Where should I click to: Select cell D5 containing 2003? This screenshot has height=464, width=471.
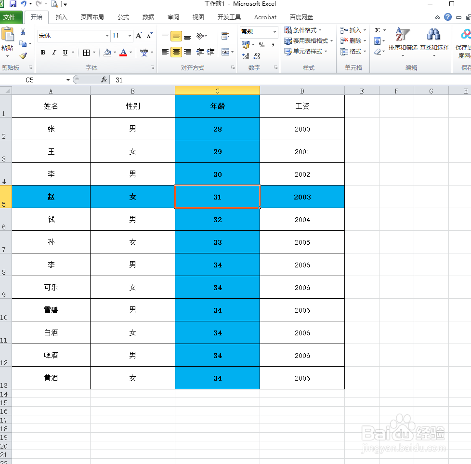tap(302, 197)
